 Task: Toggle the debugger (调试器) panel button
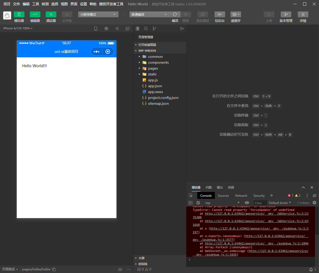coord(51,14)
